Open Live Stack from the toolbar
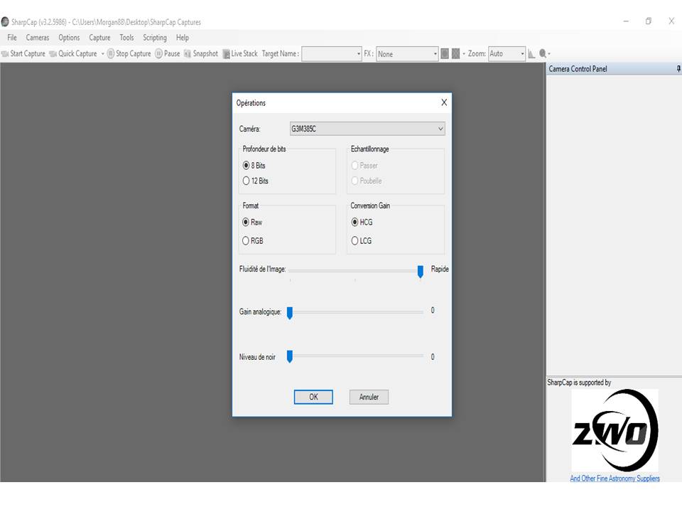The image size is (682, 512). (239, 54)
